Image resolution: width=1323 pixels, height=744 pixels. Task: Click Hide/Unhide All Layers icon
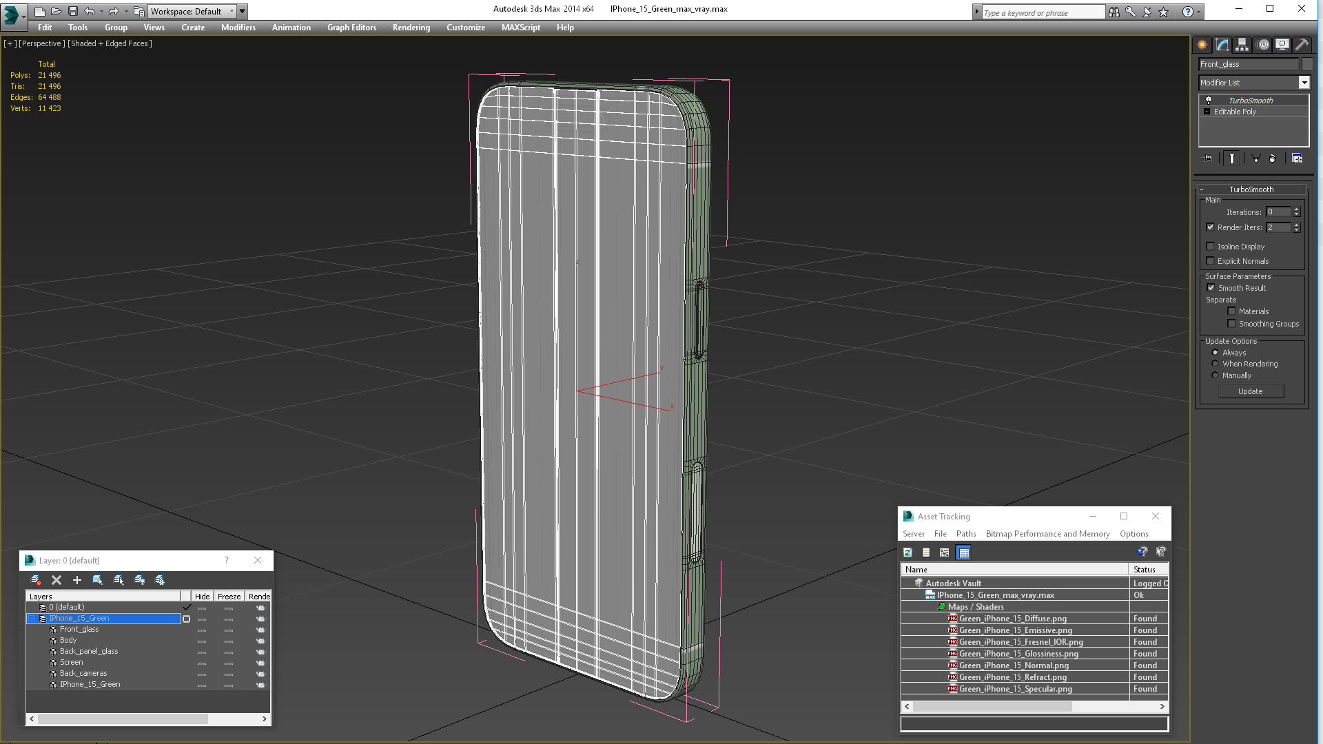click(139, 580)
